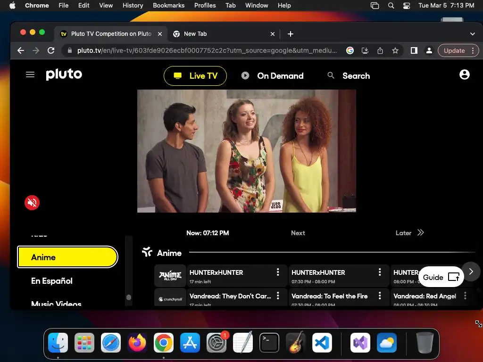
Task: Select the Music Videos category
Action: point(57,303)
